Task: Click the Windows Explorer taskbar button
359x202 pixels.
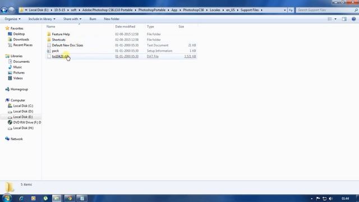Action: coord(57,198)
